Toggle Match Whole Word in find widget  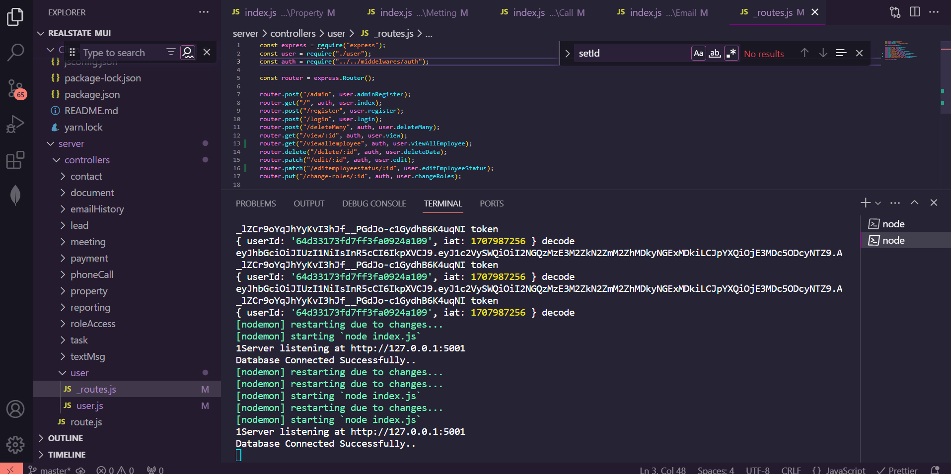pos(715,53)
